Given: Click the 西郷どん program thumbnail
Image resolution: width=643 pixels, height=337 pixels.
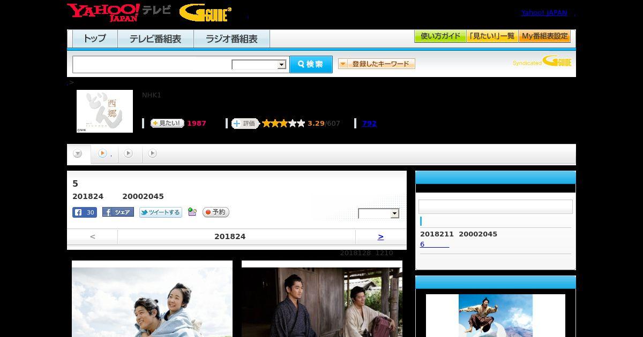Looking at the screenshot, I should tap(104, 111).
